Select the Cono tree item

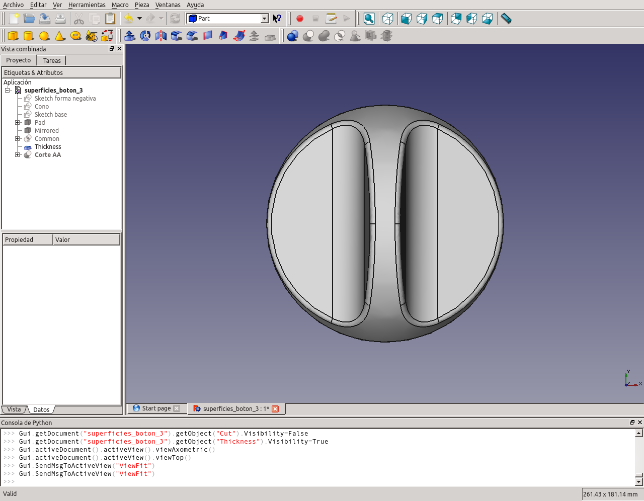(42, 107)
